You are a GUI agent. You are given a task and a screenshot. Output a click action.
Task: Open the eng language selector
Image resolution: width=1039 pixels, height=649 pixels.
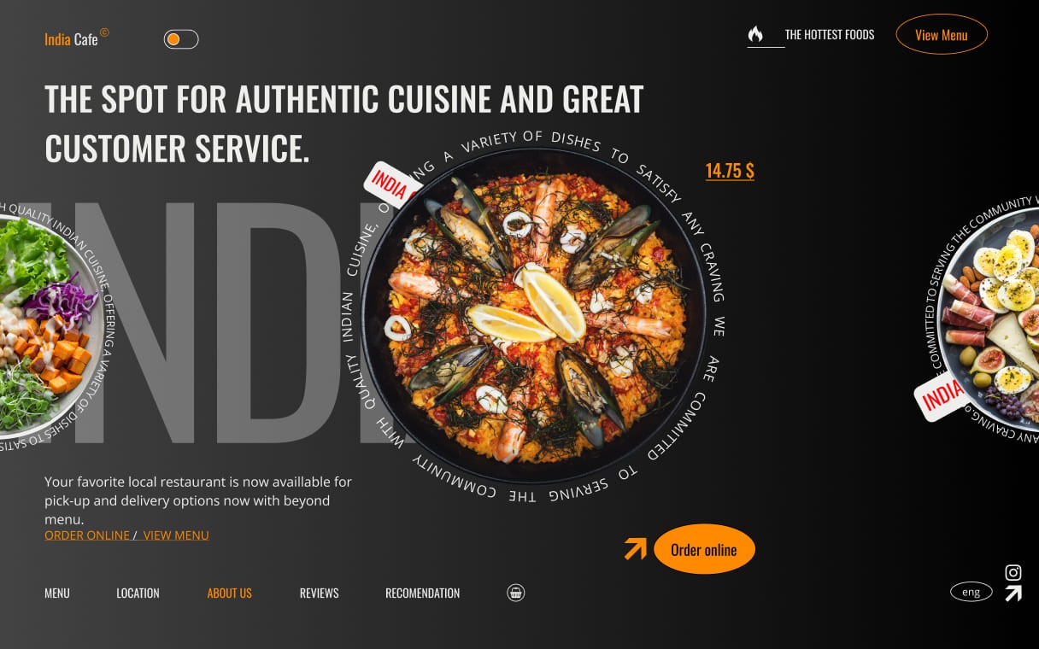pyautogui.click(x=971, y=592)
